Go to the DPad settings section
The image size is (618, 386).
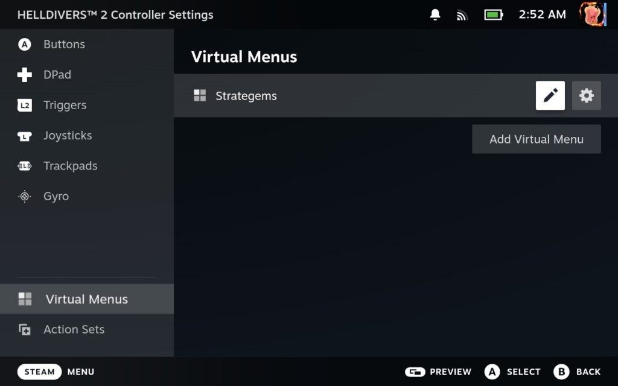click(x=87, y=74)
